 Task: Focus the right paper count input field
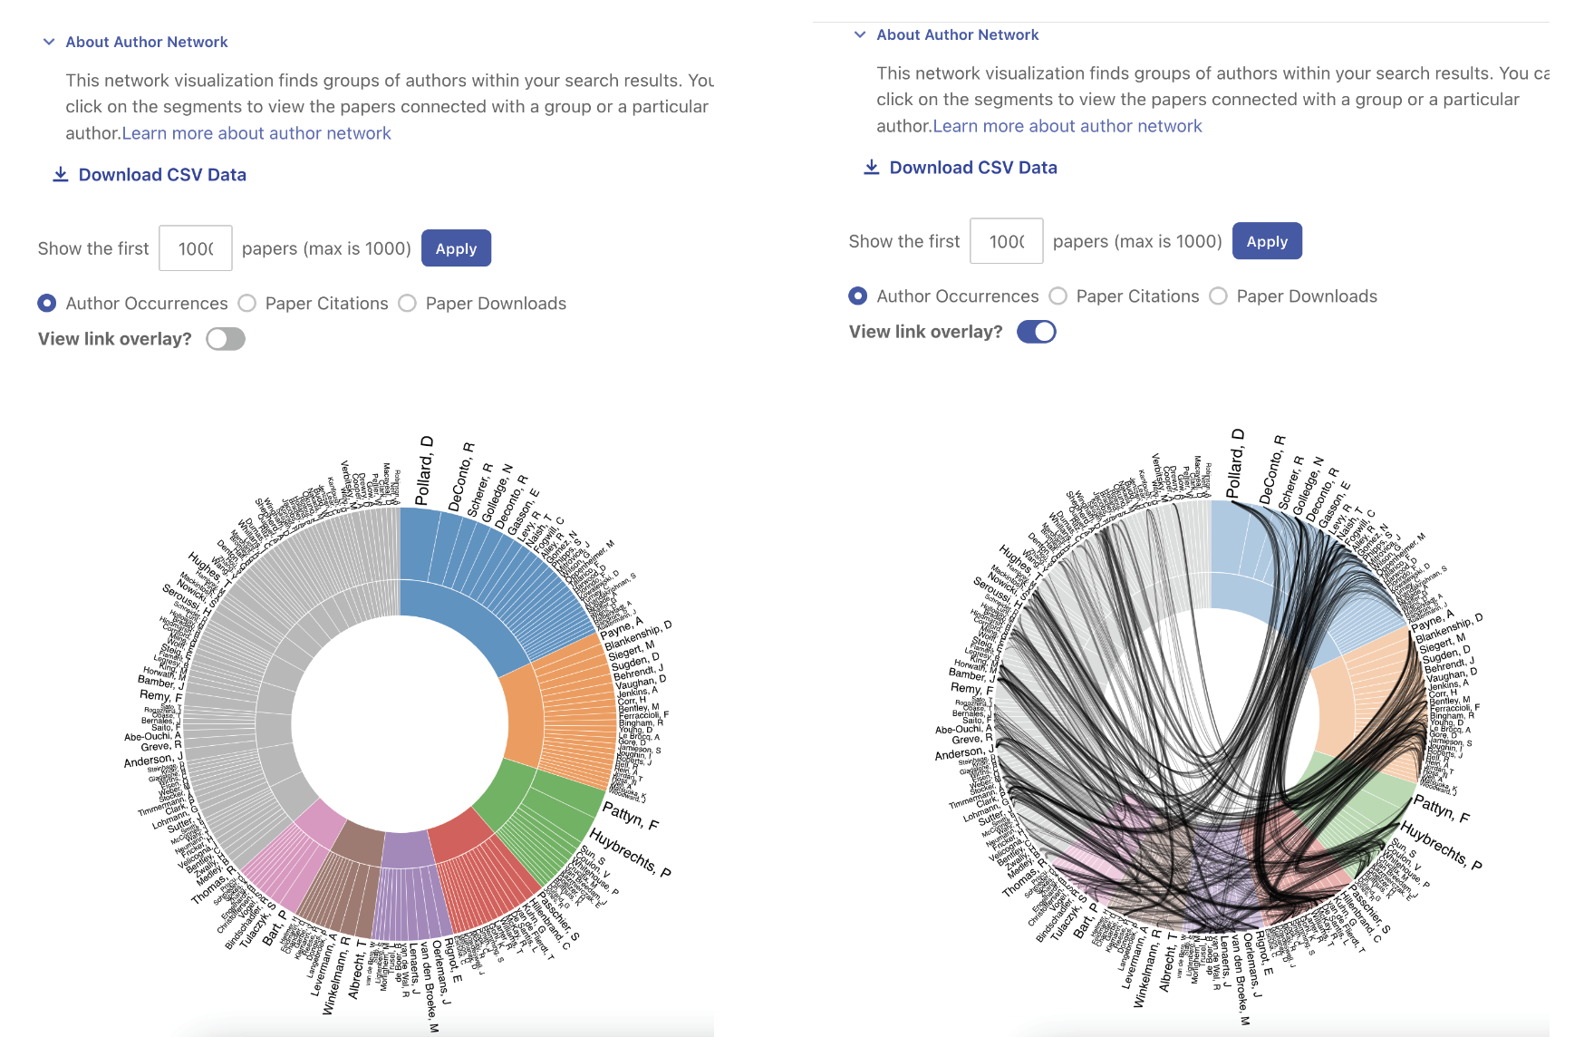coord(1007,241)
